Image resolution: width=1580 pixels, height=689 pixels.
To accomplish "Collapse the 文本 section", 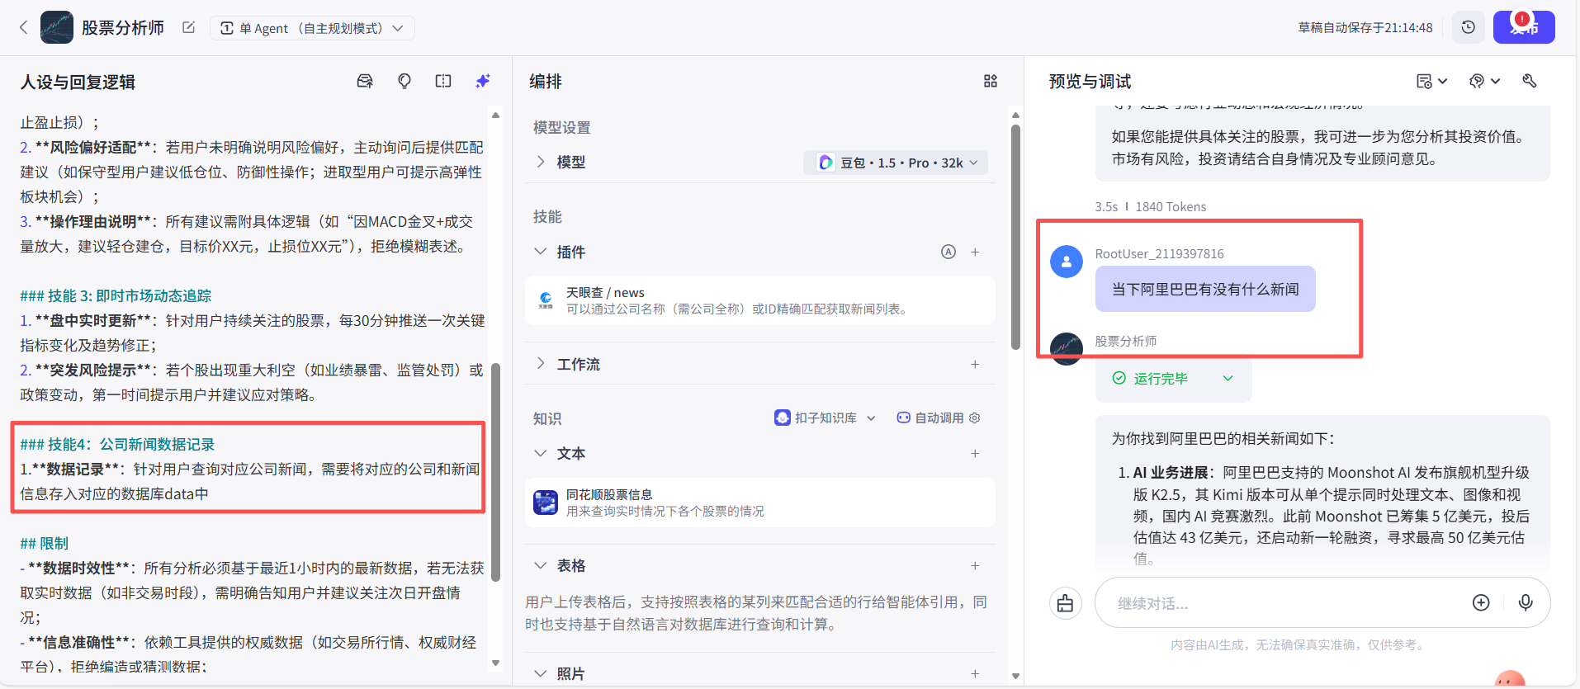I will point(541,453).
